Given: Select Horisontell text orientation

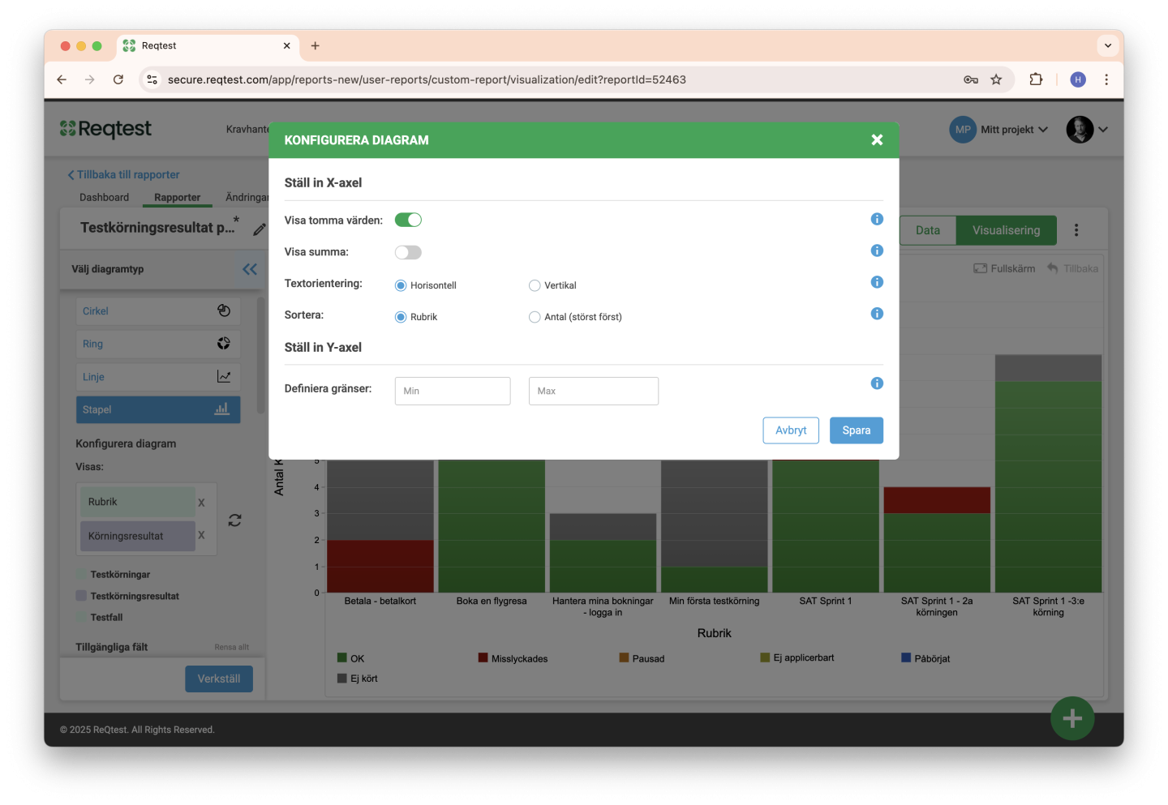Looking at the screenshot, I should (x=401, y=285).
